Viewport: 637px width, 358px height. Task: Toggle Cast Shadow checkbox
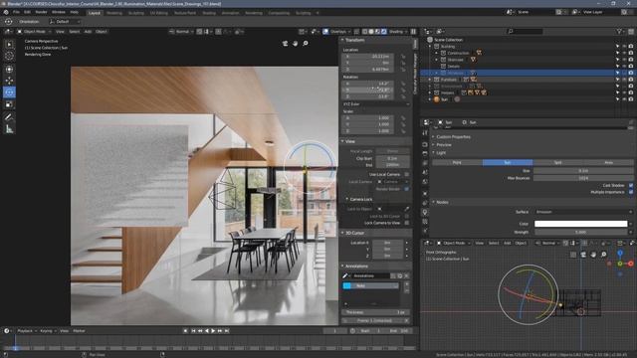[631, 186]
